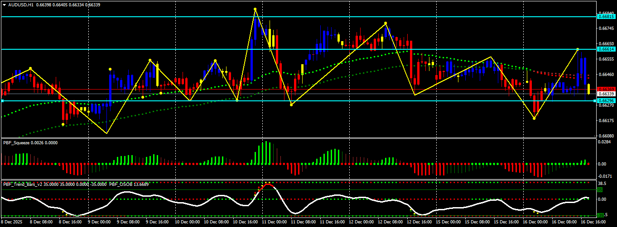The height and width of the screenshot is (227, 617).
Task: Select the 12 Dec 00:00 time label
Action: point(361,222)
